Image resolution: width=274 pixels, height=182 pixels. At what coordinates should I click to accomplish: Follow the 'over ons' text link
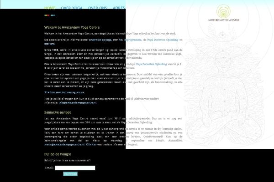(x=49, y=44)
